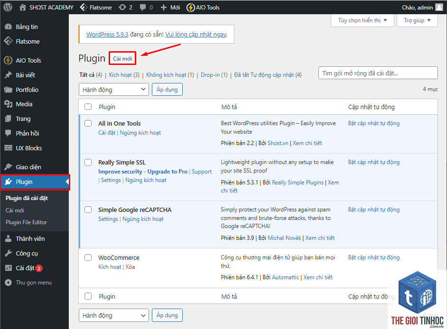The image size is (447, 329).
Task: Open top Hành động bulk action dropdown
Action: click(x=114, y=90)
